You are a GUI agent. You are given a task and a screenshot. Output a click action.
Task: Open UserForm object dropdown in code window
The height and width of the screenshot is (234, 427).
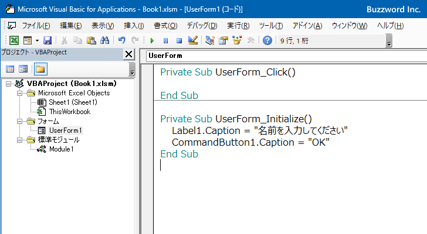click(x=286, y=56)
